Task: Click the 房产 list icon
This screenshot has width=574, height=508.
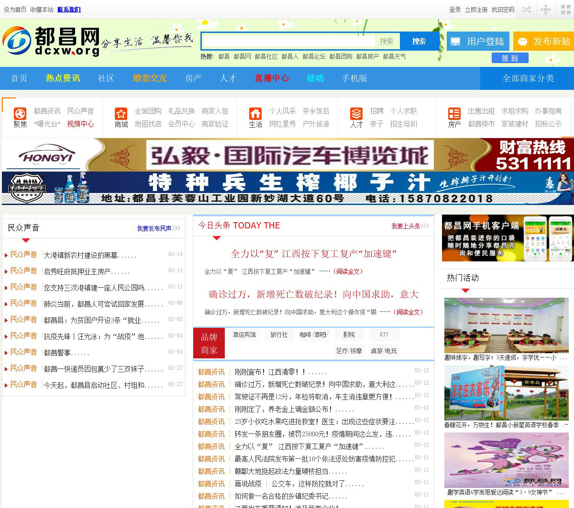Action: (454, 114)
